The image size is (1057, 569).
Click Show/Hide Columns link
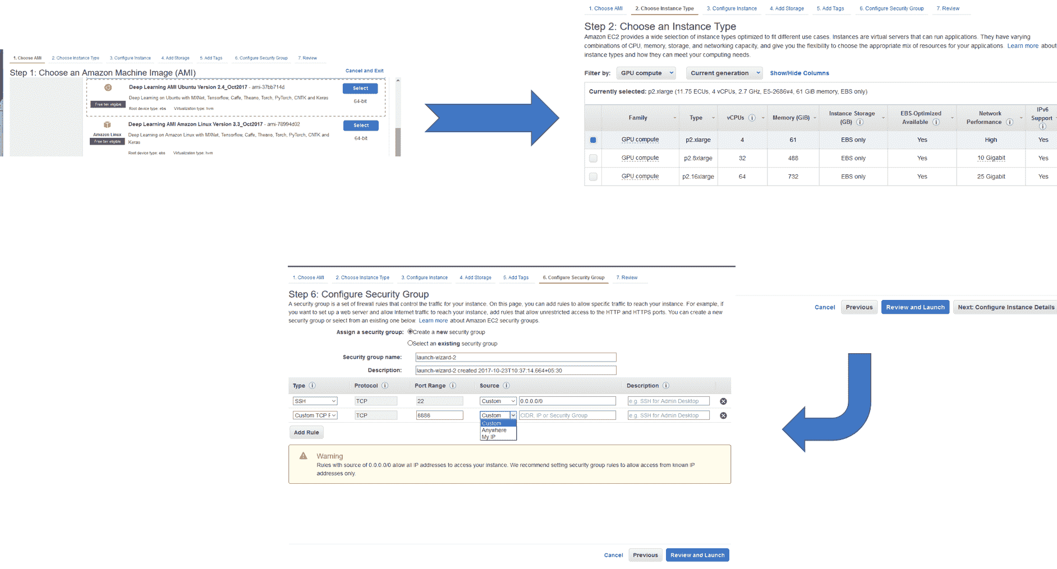[x=799, y=73]
